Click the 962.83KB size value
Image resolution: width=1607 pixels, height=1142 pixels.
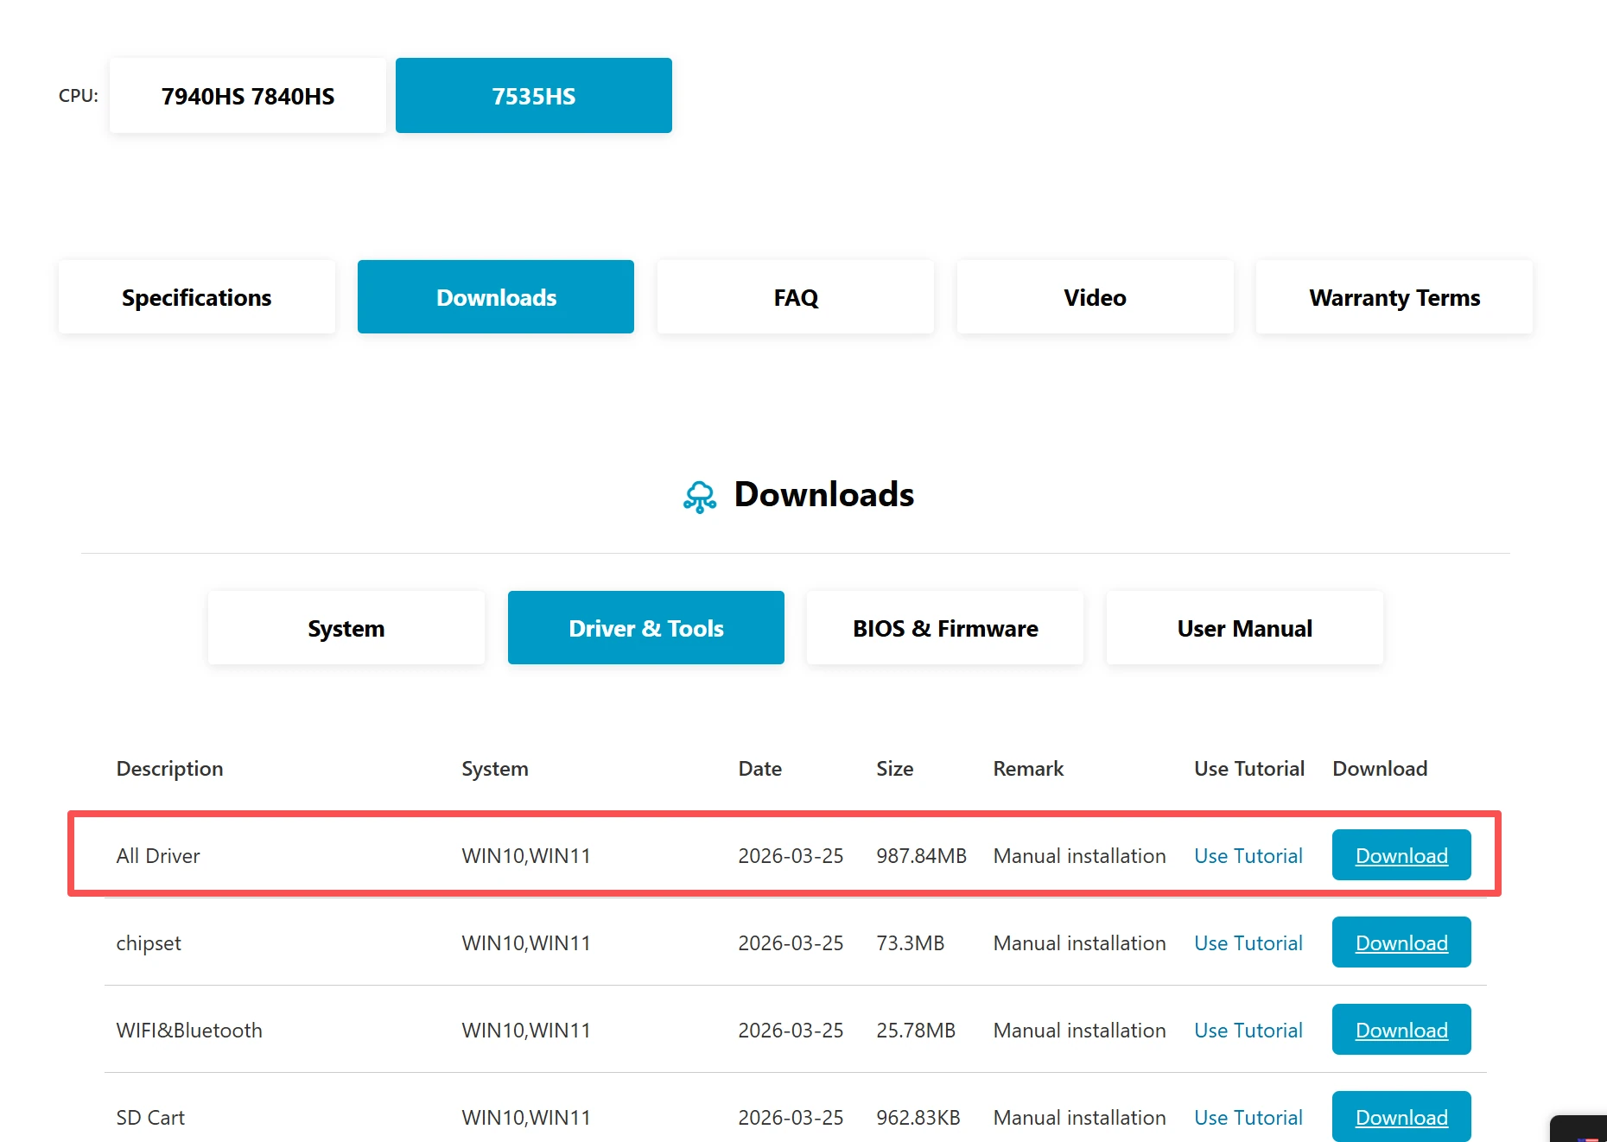point(918,1118)
